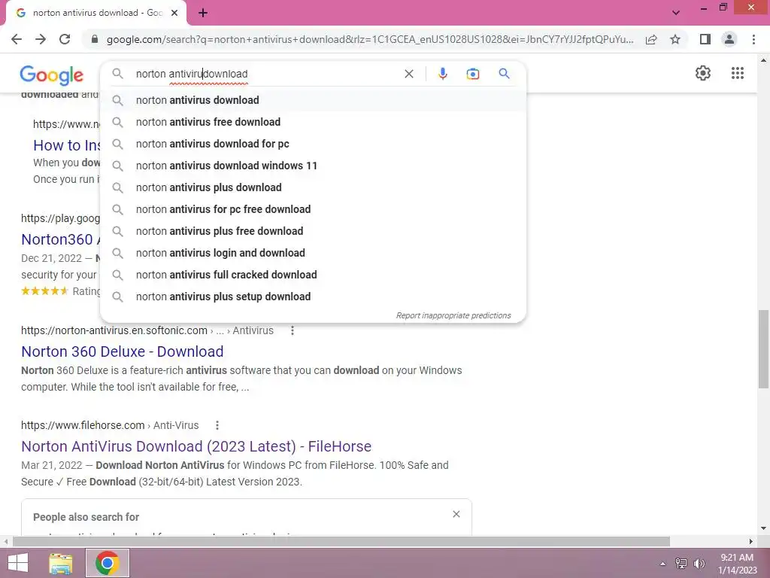This screenshot has height=578, width=770.
Task: Click the horizontal scrollbar thumb
Action: (x=341, y=542)
